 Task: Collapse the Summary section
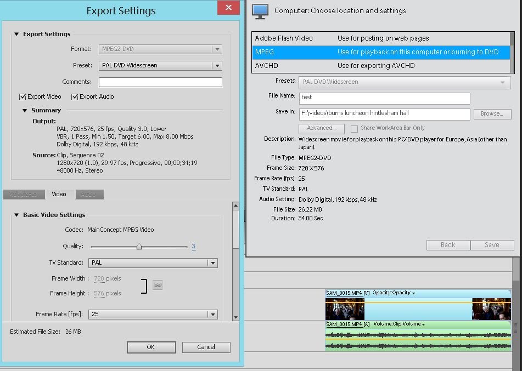point(25,111)
